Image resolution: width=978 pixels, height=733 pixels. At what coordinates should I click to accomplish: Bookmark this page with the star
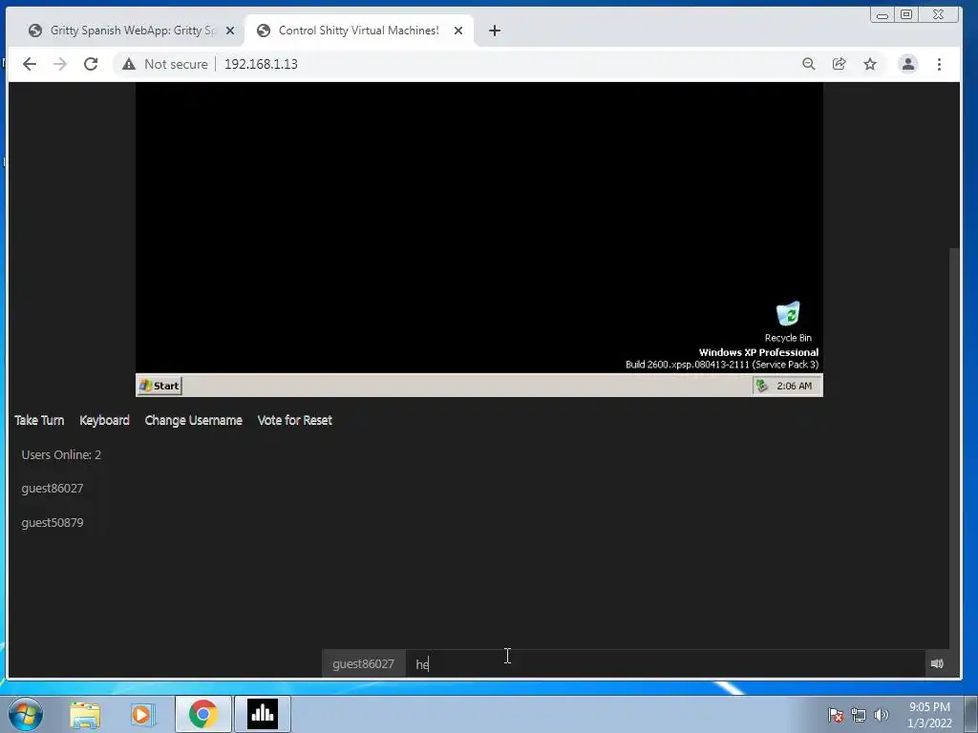pyautogui.click(x=870, y=64)
